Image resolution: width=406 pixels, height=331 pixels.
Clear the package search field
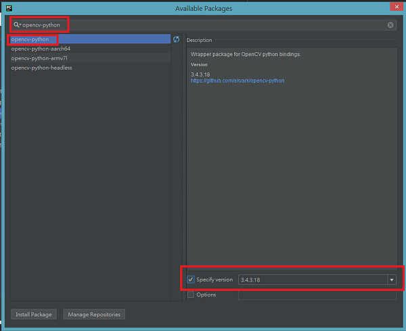(390, 25)
